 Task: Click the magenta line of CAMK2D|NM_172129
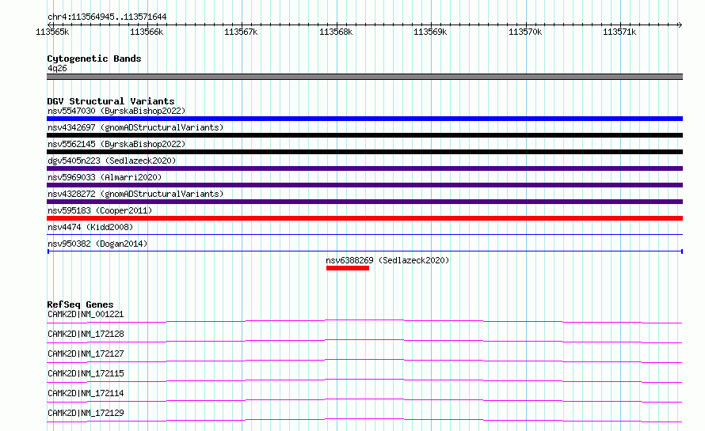click(364, 420)
